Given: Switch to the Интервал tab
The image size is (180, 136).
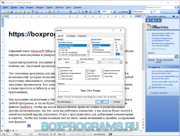Looking at the screenshot, I should (x=71, y=36).
